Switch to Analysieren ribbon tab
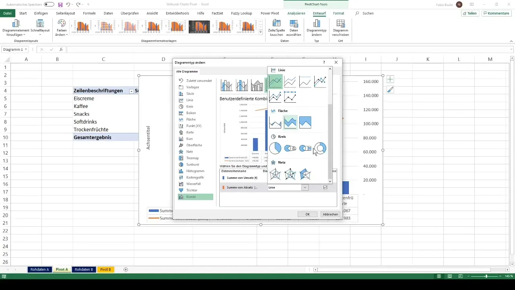 coord(296,13)
